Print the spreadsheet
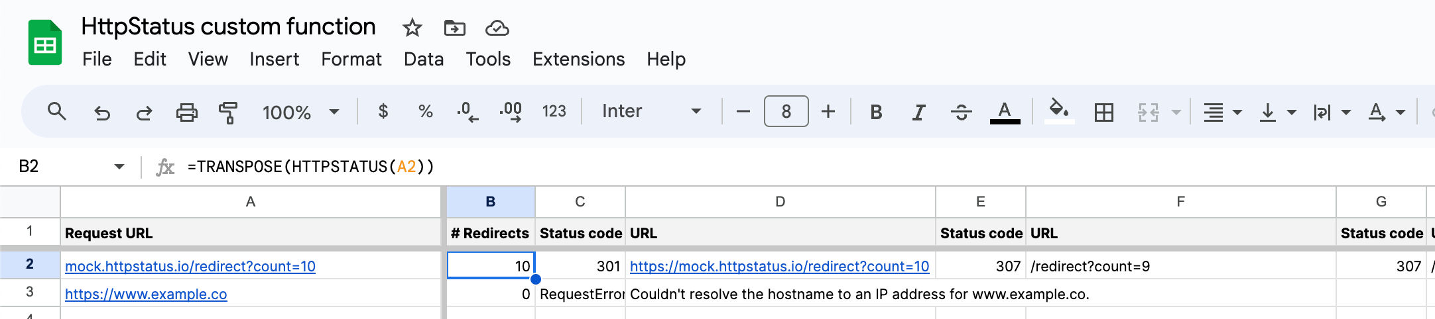Viewport: 1435px width, 319px height. [x=186, y=112]
